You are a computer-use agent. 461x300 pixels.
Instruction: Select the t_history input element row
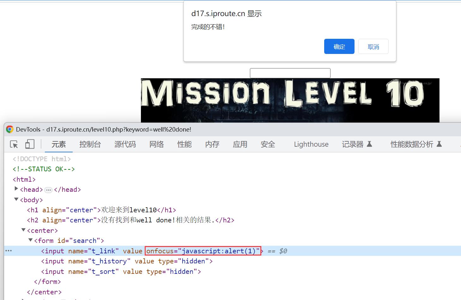pos(126,261)
